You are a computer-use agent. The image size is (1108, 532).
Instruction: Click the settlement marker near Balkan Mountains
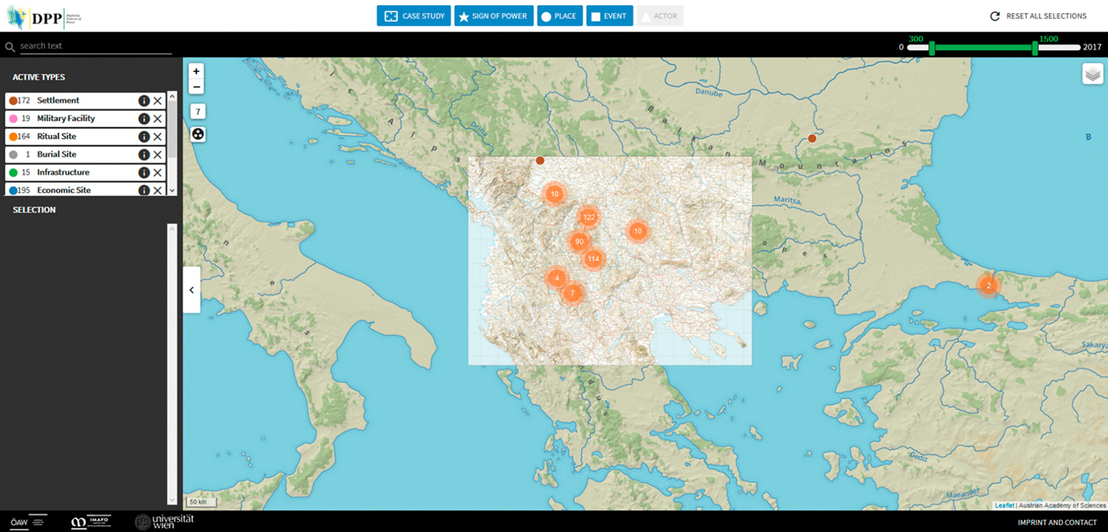(x=812, y=138)
